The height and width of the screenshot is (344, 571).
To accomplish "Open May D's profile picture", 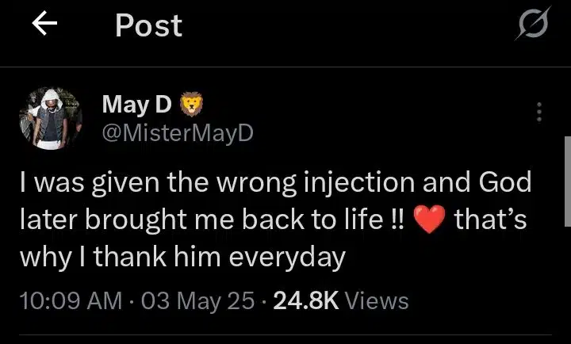I will [51, 118].
